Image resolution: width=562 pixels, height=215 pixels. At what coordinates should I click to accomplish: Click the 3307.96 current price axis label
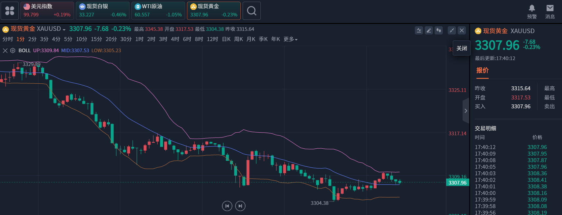457,183
